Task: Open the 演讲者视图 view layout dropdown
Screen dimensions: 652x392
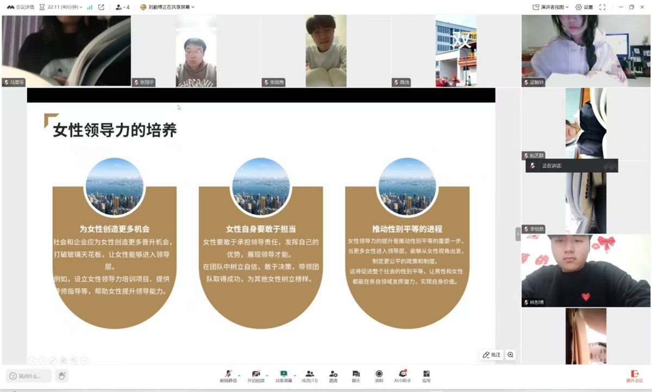Action: [550, 7]
